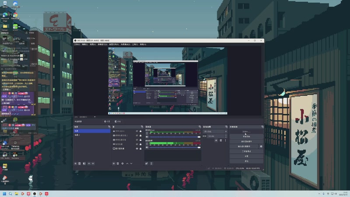This screenshot has height=197, width=350.
Task: Open audio mixer panel options menu
Action: [x=151, y=163]
